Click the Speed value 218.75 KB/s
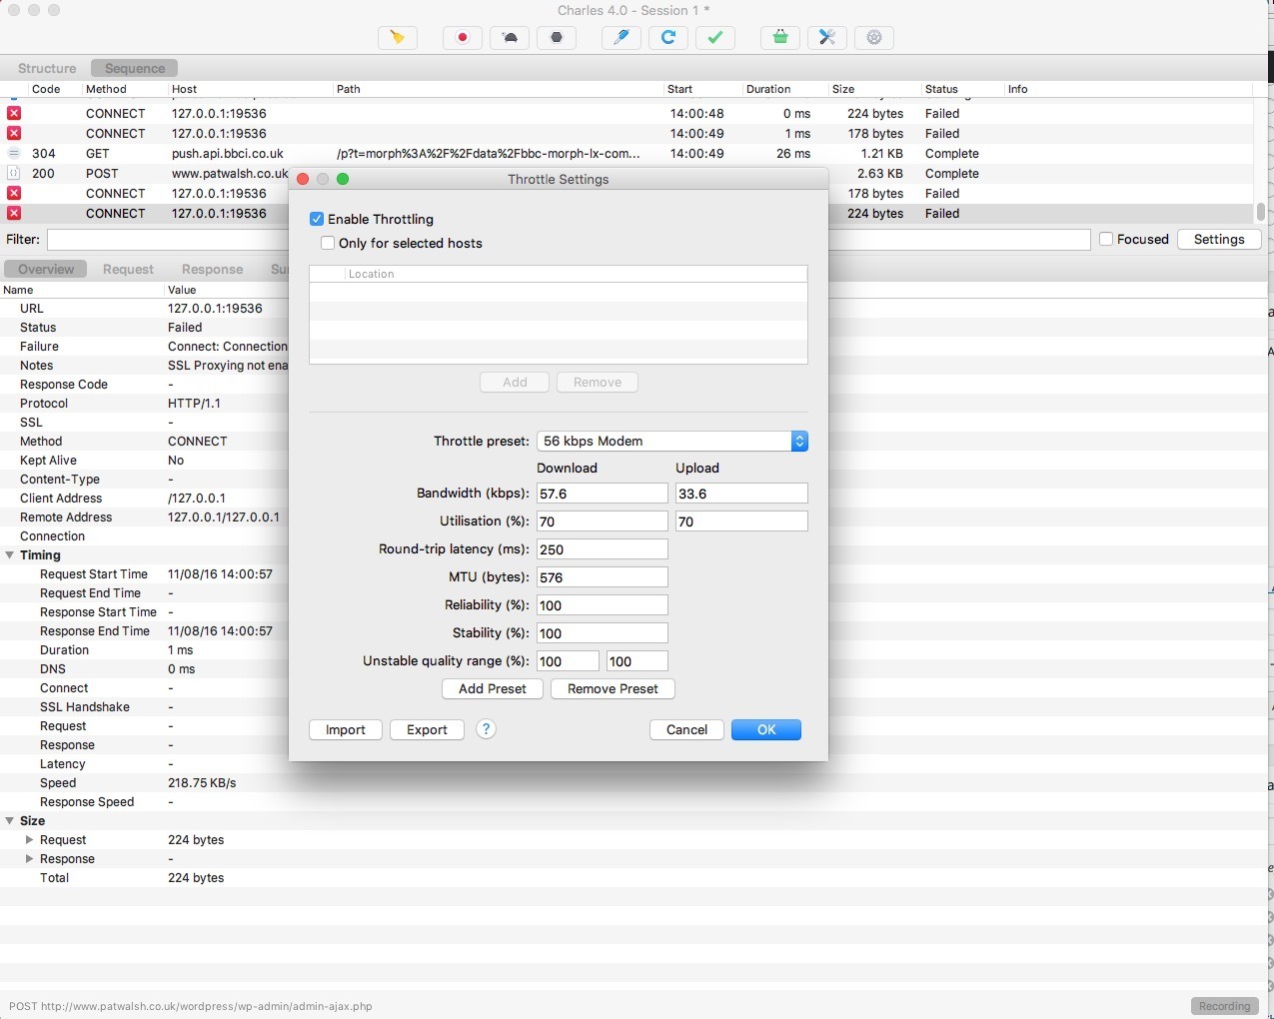The width and height of the screenshot is (1274, 1019). pyautogui.click(x=202, y=783)
